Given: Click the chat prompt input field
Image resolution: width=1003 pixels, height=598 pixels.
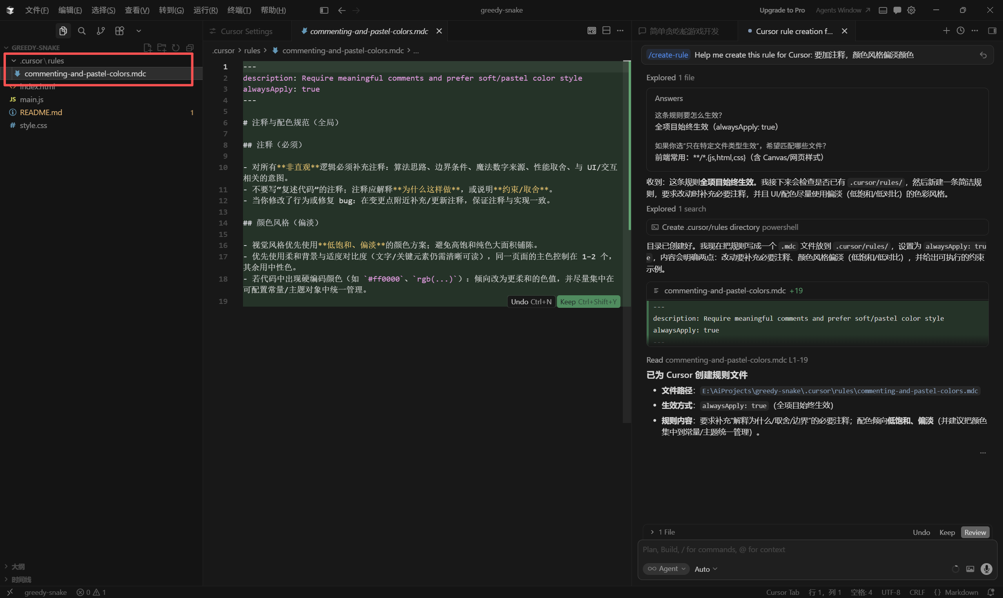Looking at the screenshot, I should coord(817,549).
